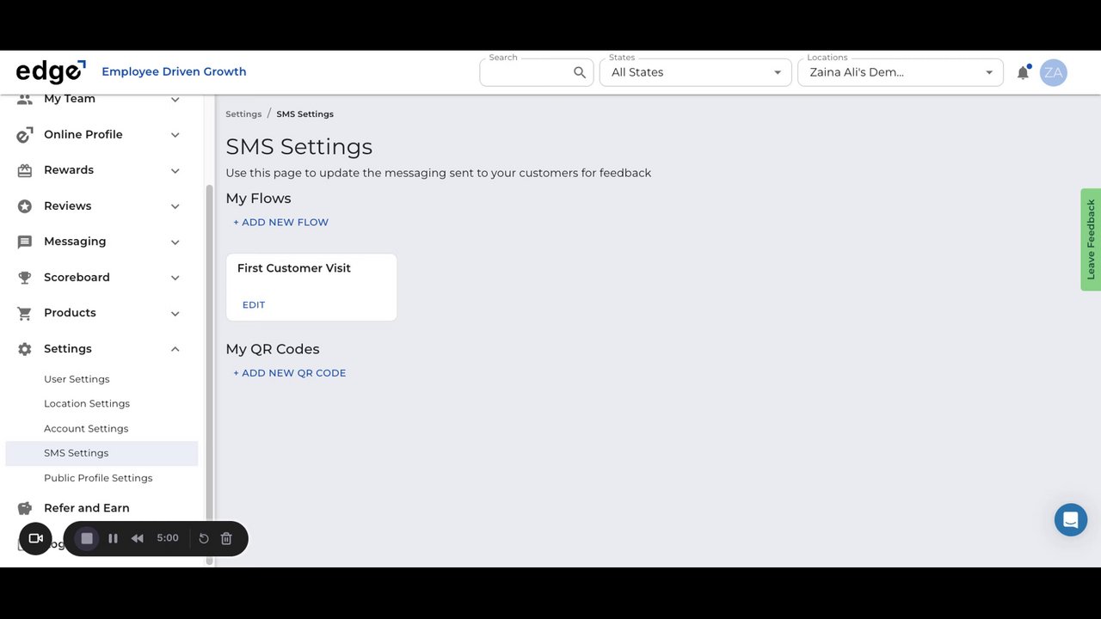This screenshot has width=1101, height=619.
Task: Collapse the Settings sidebar section
Action: 175,349
